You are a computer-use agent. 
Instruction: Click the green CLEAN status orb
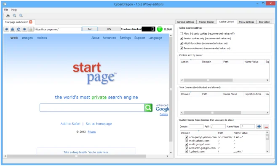click(x=160, y=29)
